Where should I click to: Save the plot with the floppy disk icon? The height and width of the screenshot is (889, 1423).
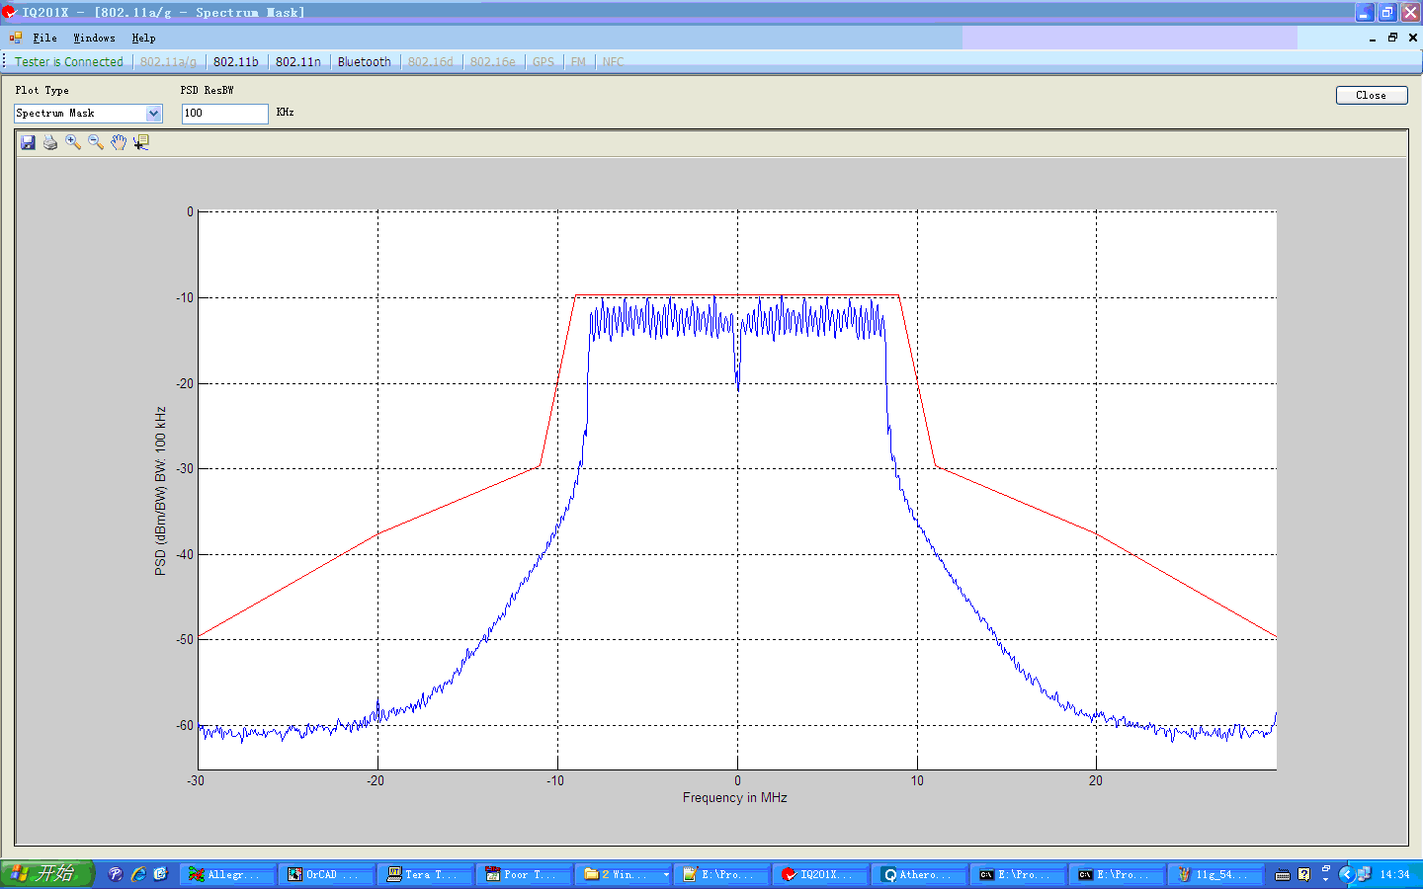(28, 142)
